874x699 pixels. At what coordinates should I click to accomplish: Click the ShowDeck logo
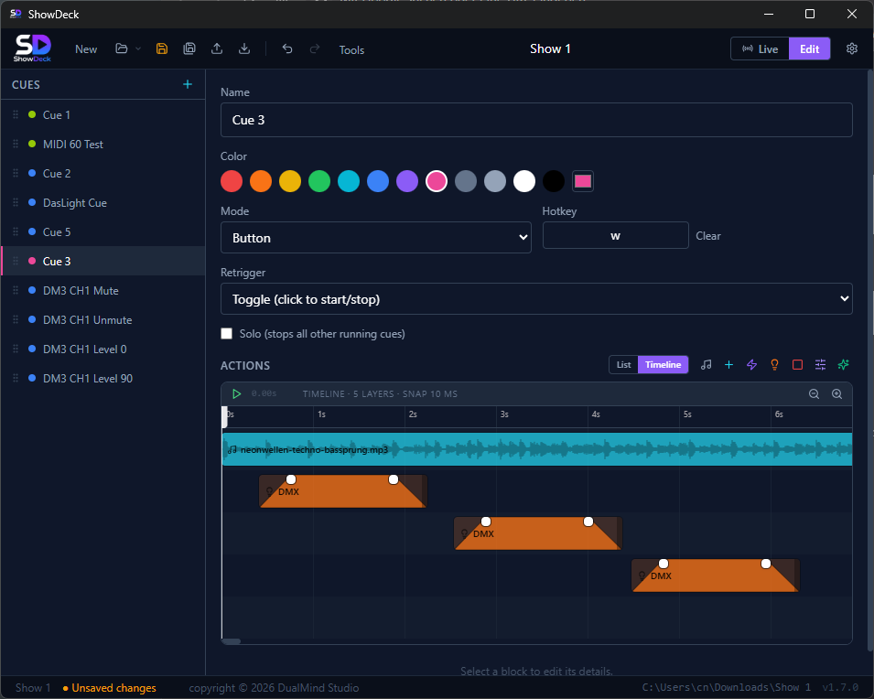[33, 48]
